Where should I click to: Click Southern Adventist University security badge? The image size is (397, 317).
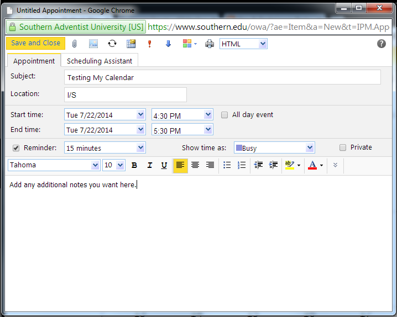[76, 27]
